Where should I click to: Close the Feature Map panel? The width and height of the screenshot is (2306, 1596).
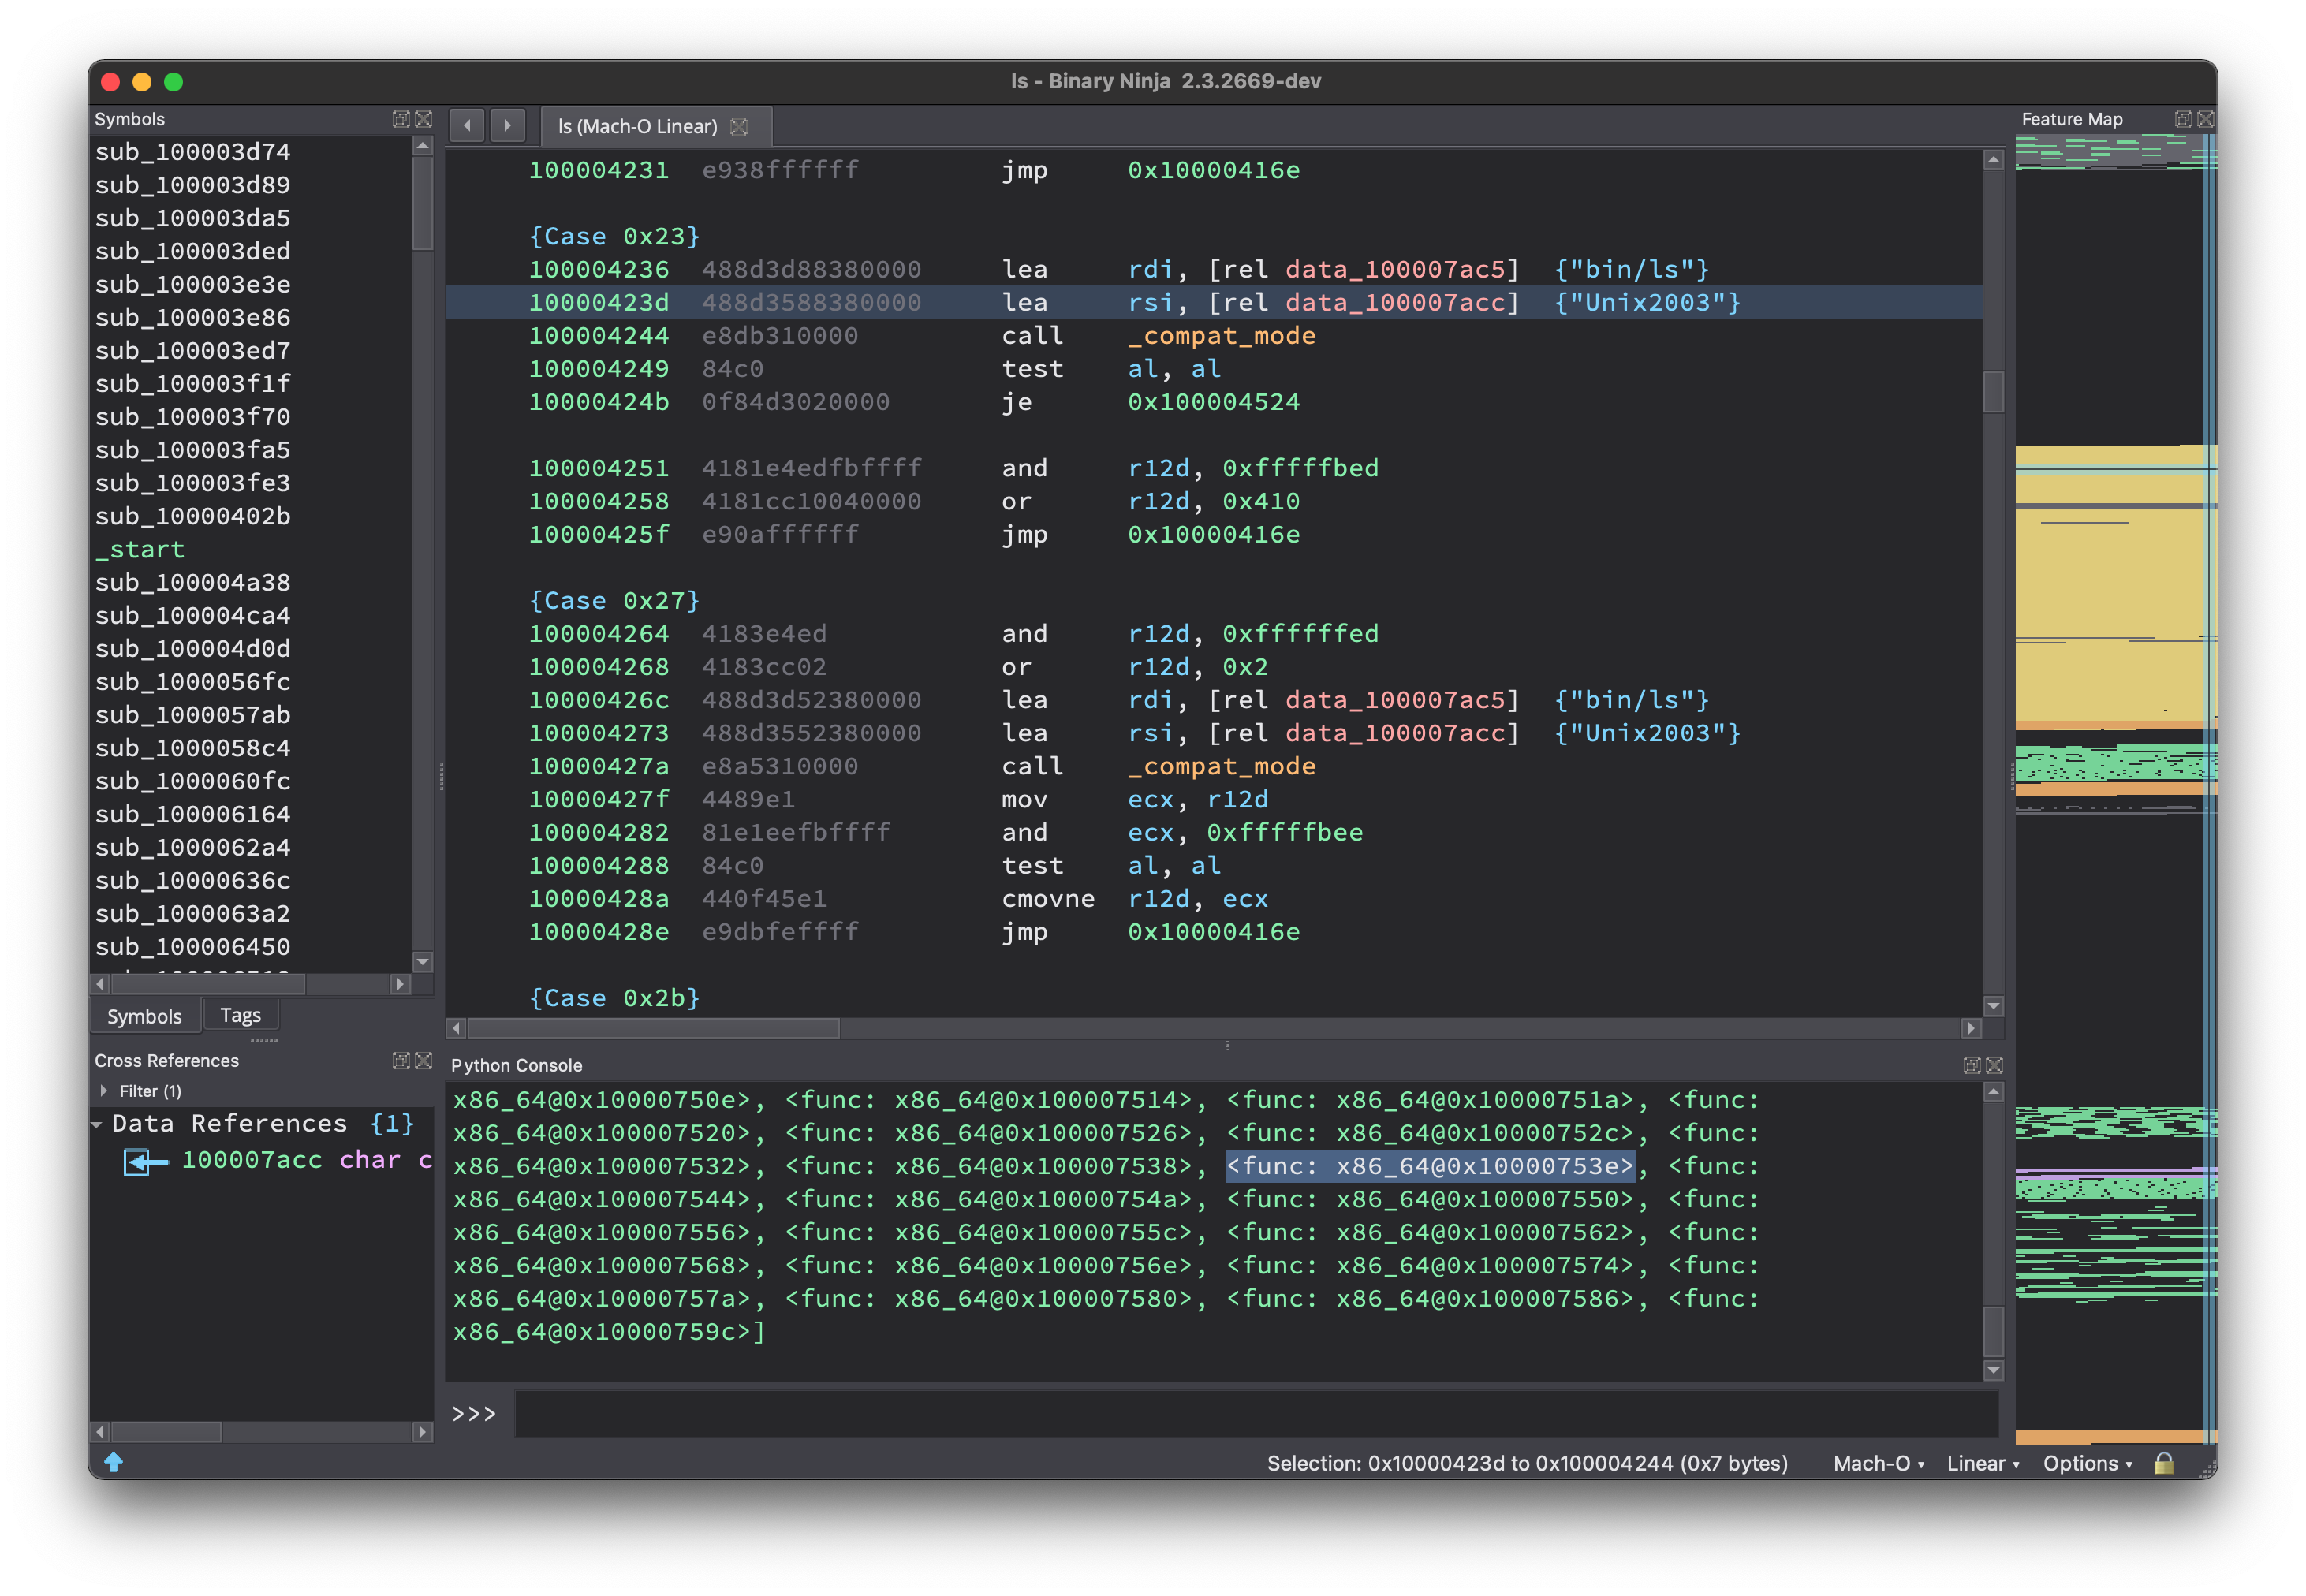coord(2205,119)
